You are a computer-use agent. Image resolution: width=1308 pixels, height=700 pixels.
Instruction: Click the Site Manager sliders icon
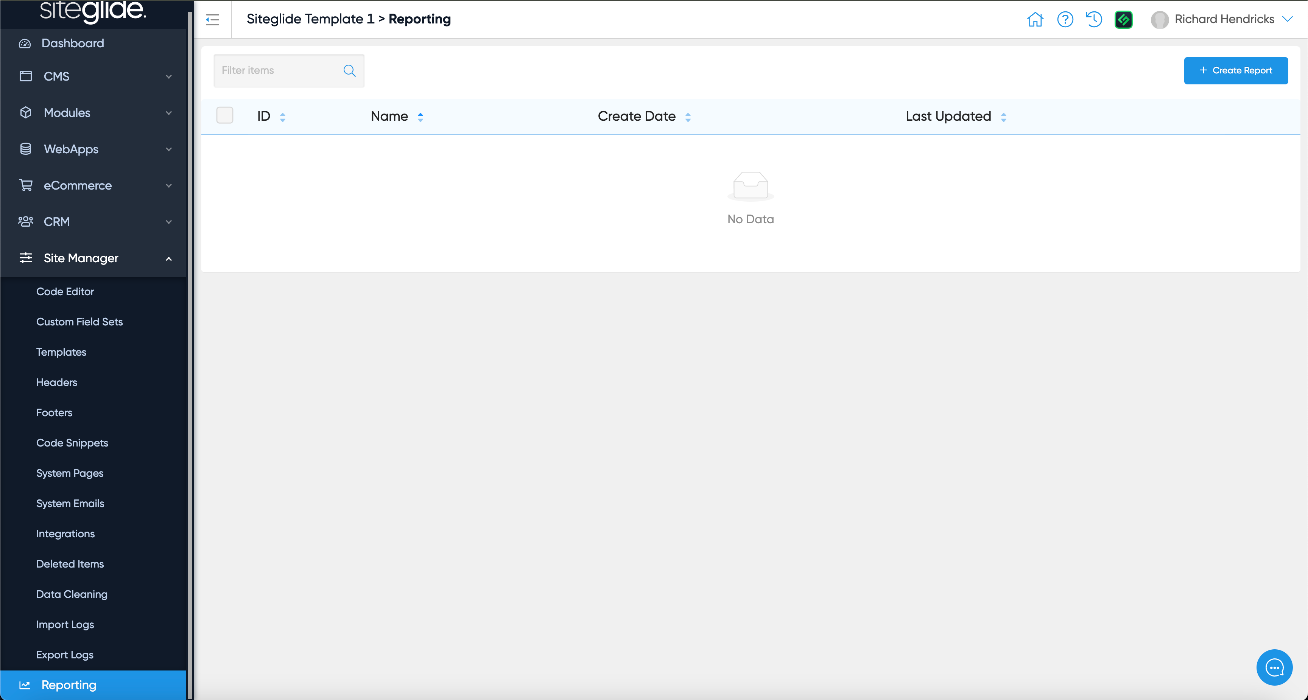(25, 258)
